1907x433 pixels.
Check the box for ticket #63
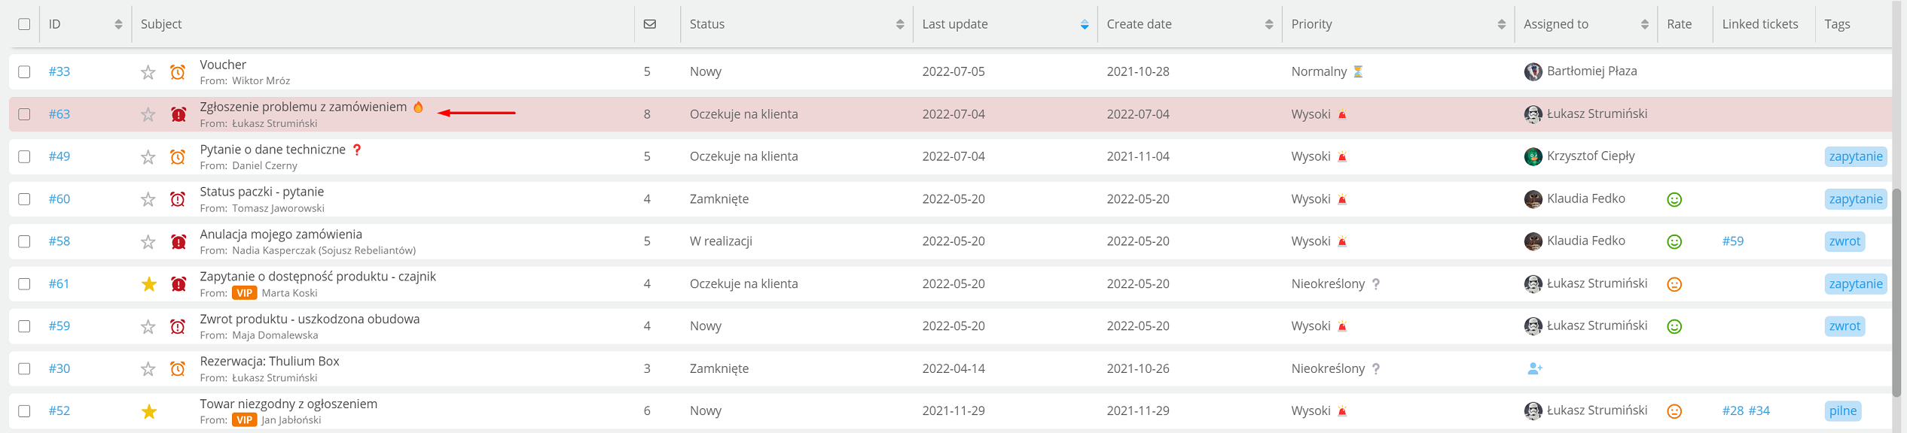point(24,114)
